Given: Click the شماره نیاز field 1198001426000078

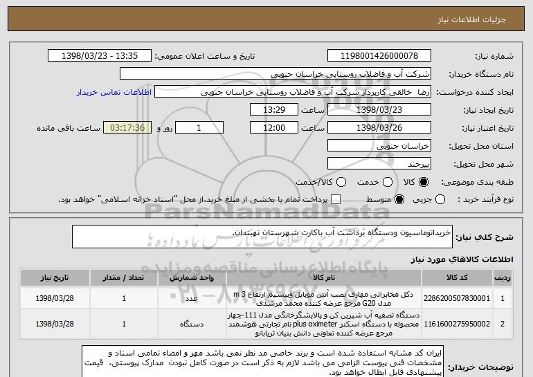Looking at the screenshot, I should [379, 56].
